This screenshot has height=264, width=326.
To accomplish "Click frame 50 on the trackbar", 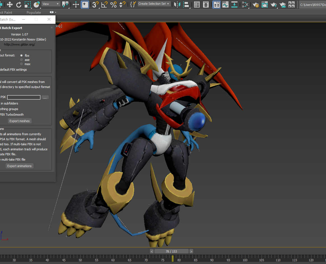I will pyautogui.click(x=80, y=260).
